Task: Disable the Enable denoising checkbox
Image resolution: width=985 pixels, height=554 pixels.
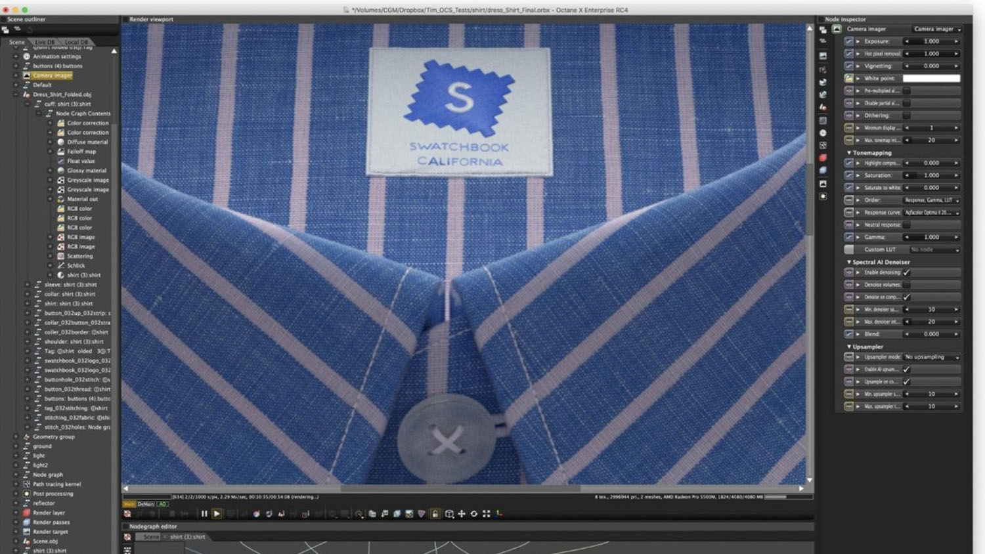Action: (x=907, y=272)
